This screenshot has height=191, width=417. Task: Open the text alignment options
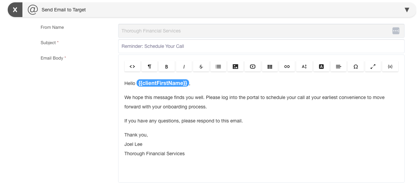click(x=338, y=67)
